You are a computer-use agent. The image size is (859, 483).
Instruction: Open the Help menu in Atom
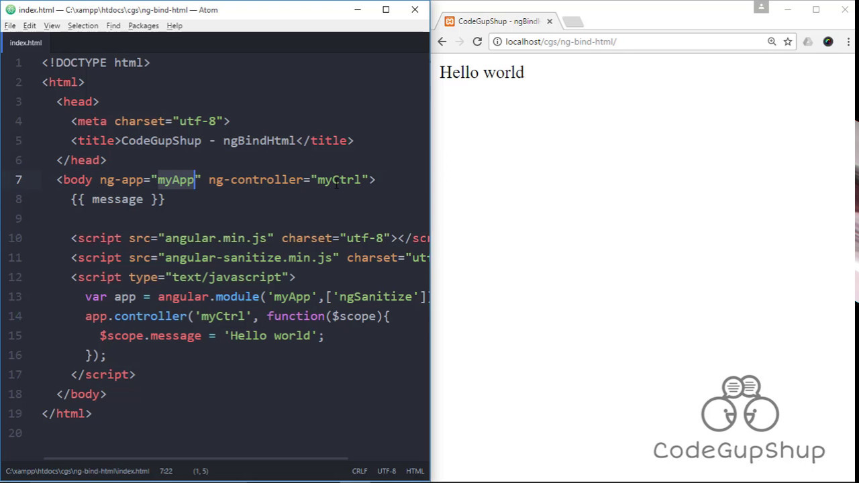coord(174,25)
